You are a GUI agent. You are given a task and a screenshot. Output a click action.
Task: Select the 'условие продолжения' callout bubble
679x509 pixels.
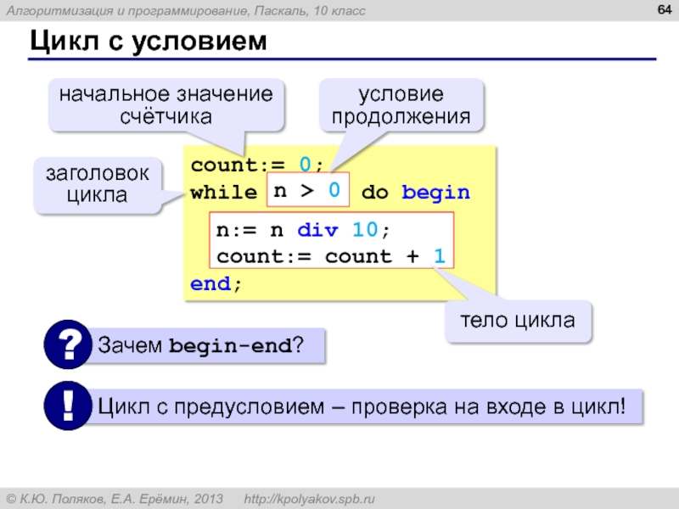point(401,105)
